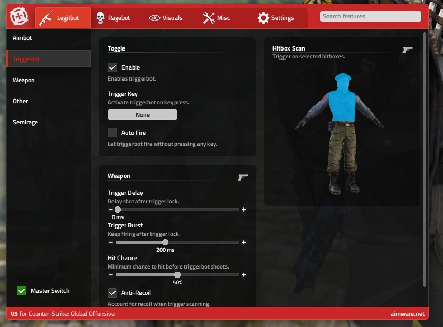Click the pistol icon in Hitbox Scan

[407, 49]
